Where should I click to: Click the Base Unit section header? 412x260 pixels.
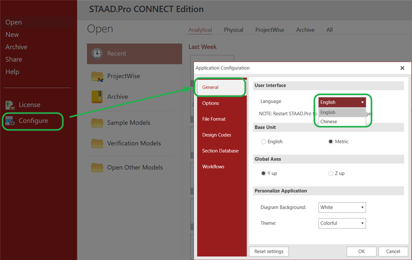tap(329, 127)
